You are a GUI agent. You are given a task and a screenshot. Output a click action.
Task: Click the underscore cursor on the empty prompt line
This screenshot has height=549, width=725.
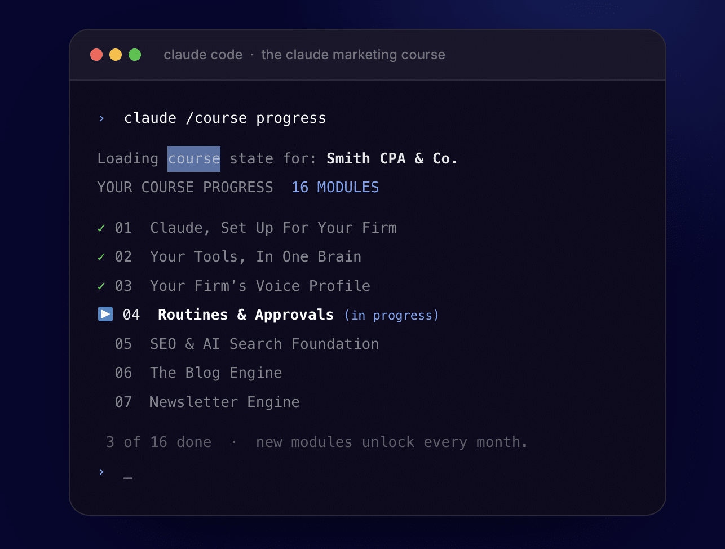[x=128, y=479]
